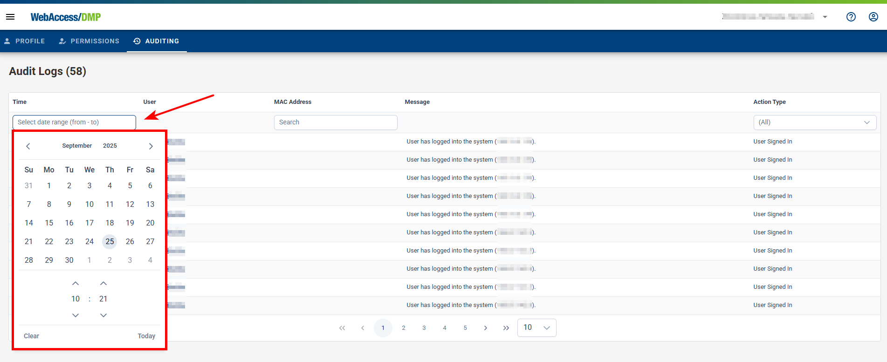Click Today in the date picker
Viewport: 887px width, 362px height.
(146, 336)
